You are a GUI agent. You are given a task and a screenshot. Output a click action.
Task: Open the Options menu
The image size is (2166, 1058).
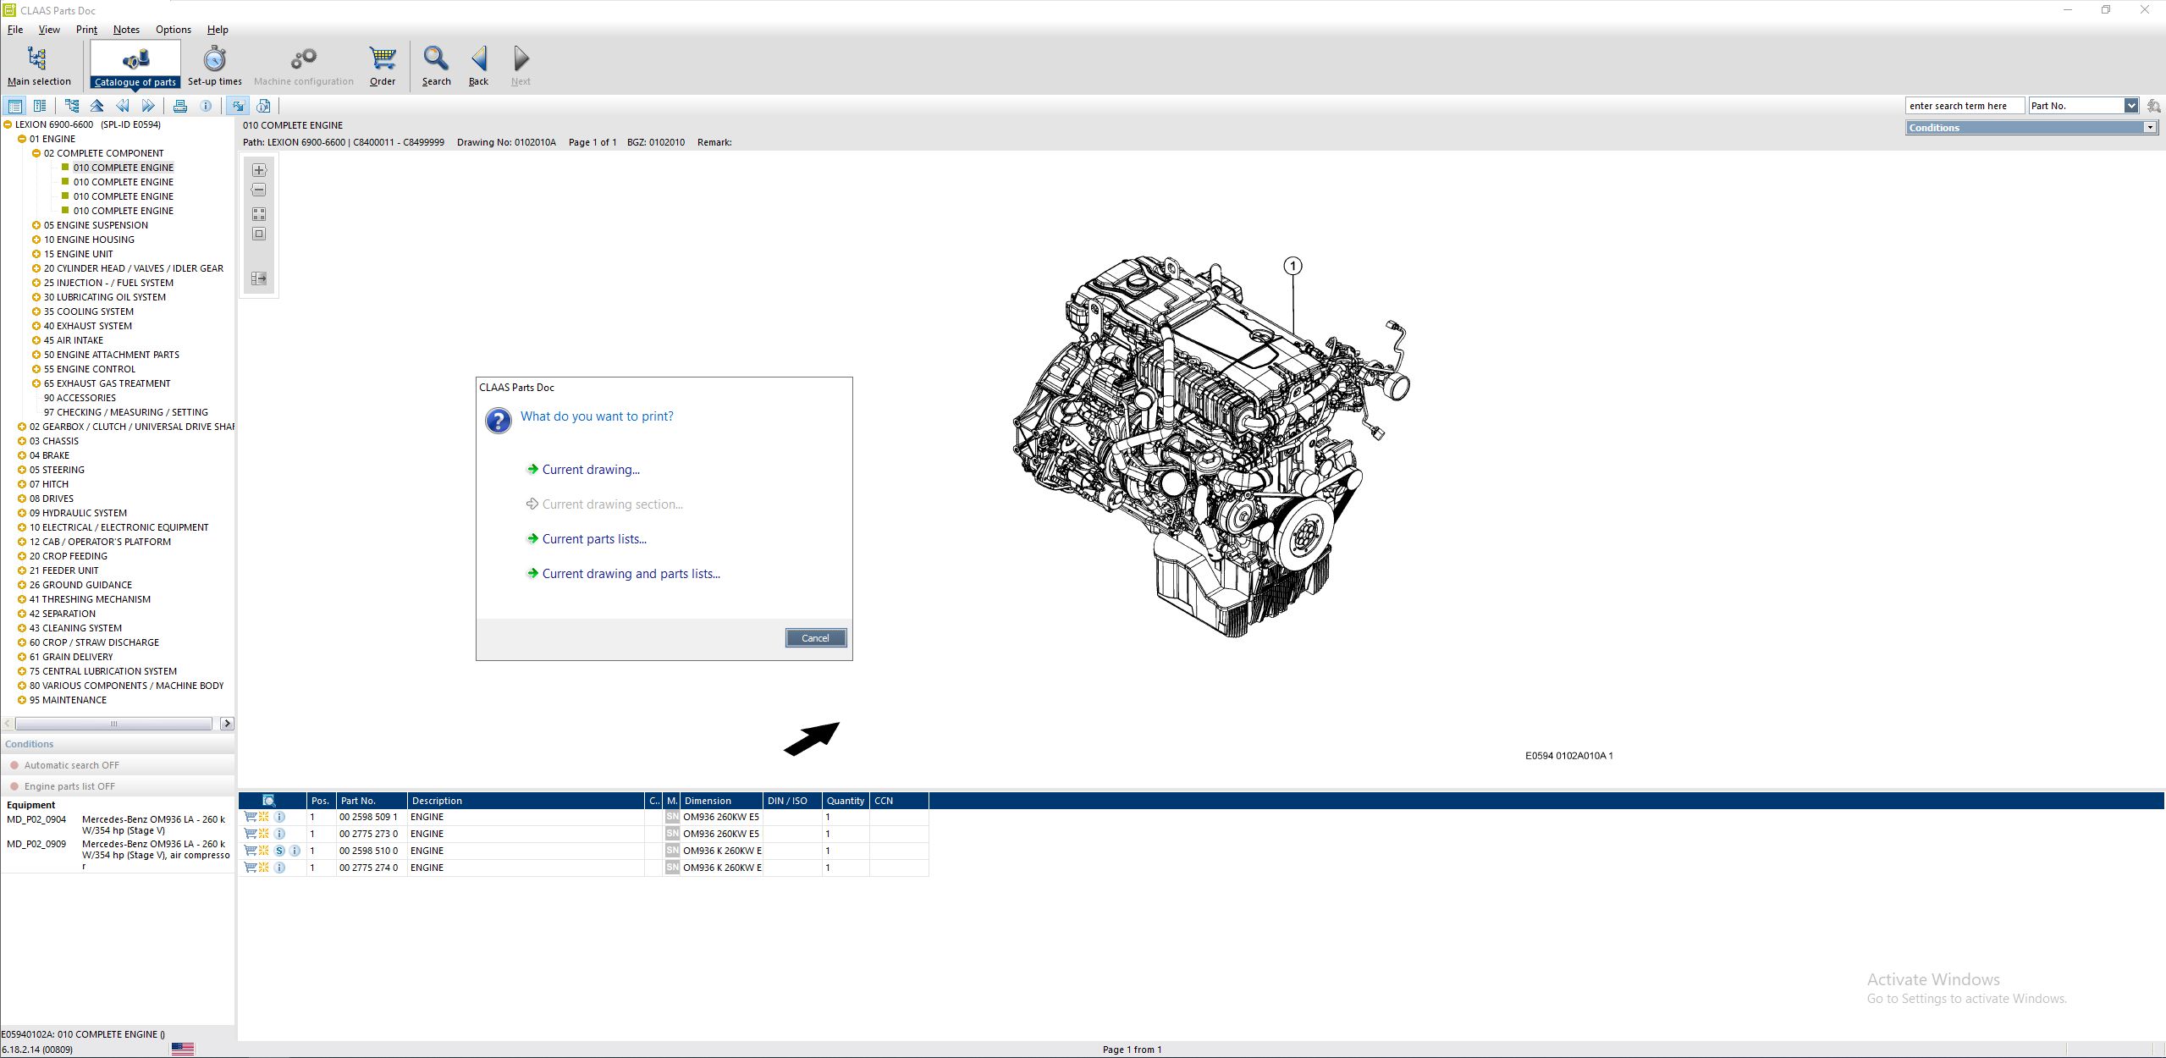tap(173, 29)
